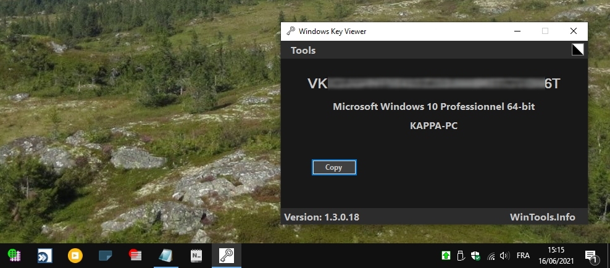Open the blue double-arrow taskbar app
This screenshot has height=268, width=610.
[44, 256]
